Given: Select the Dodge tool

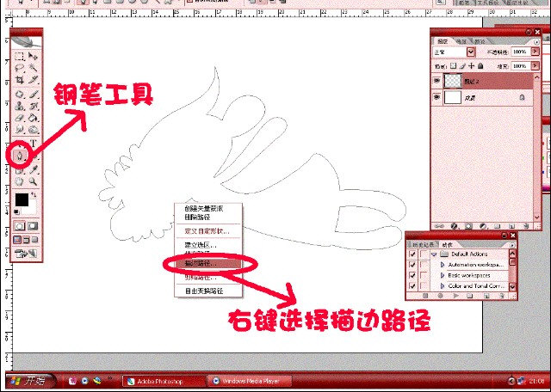Looking at the screenshot, I should click(x=33, y=130).
